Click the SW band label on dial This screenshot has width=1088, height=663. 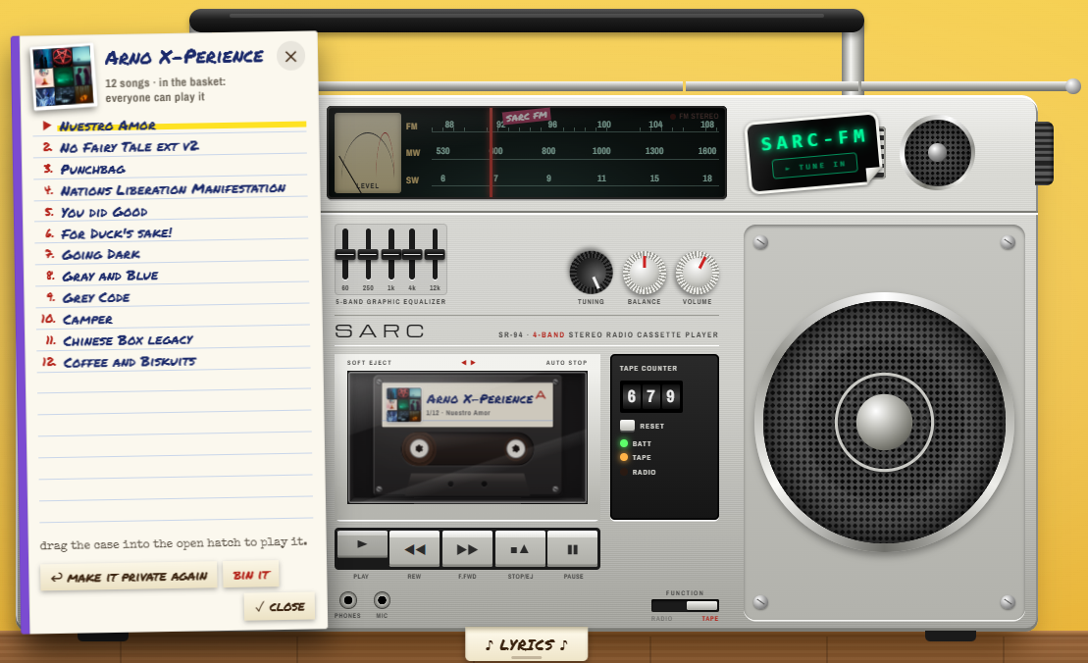(412, 180)
